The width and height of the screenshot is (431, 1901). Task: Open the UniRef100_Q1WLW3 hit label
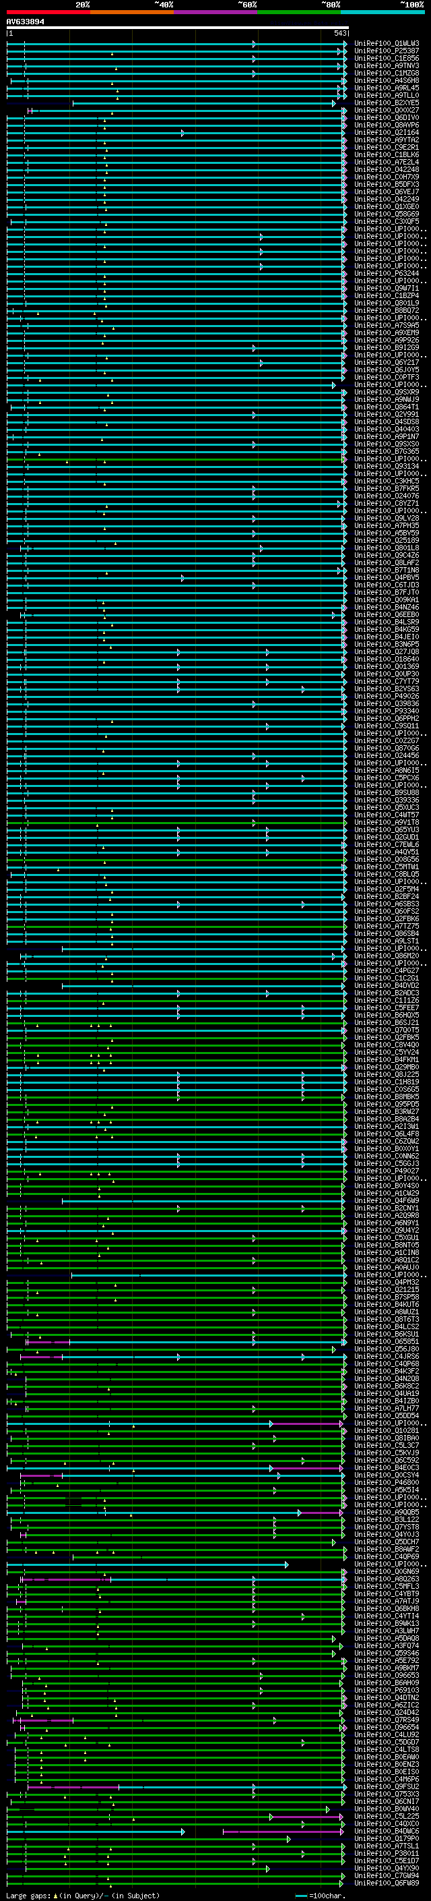[x=386, y=44]
